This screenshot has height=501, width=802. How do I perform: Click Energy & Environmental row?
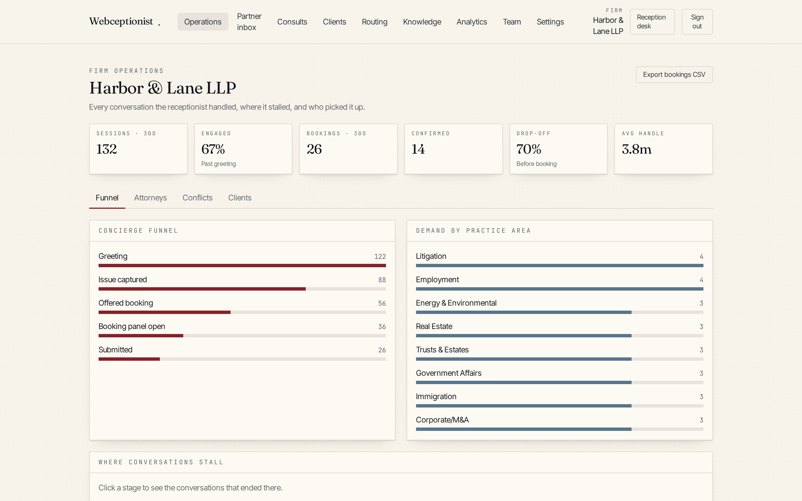click(x=559, y=306)
